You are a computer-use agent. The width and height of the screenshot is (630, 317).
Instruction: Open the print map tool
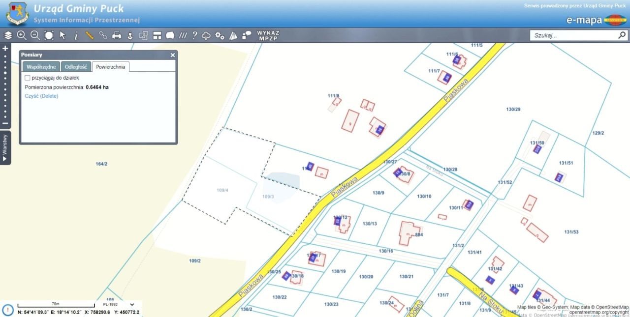click(x=117, y=35)
